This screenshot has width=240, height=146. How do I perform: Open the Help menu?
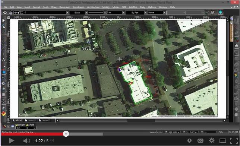tap(173, 7)
